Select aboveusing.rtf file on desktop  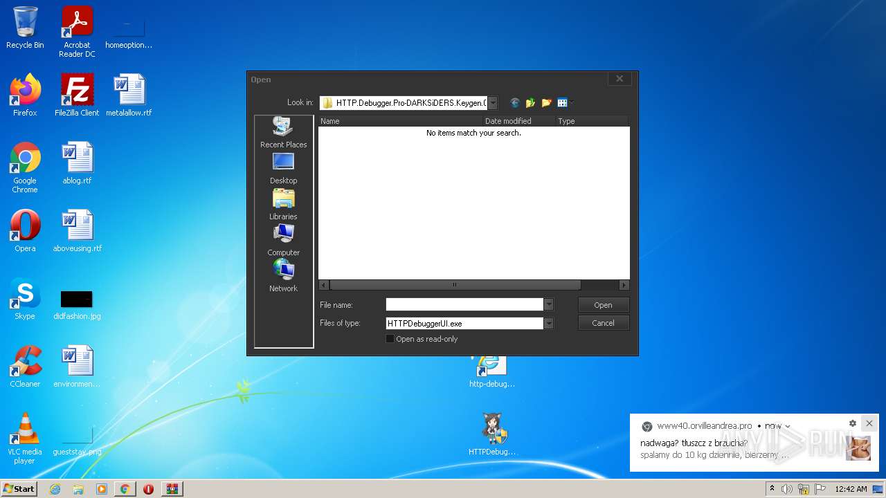(77, 231)
